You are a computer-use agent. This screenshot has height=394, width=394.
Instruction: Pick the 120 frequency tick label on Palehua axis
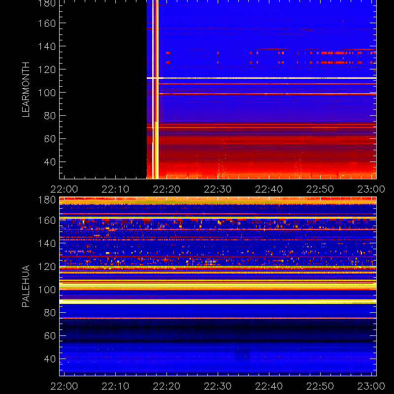47,266
